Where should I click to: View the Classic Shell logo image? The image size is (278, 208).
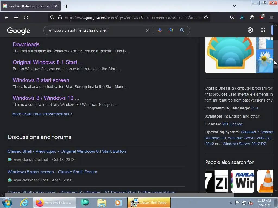point(230,55)
